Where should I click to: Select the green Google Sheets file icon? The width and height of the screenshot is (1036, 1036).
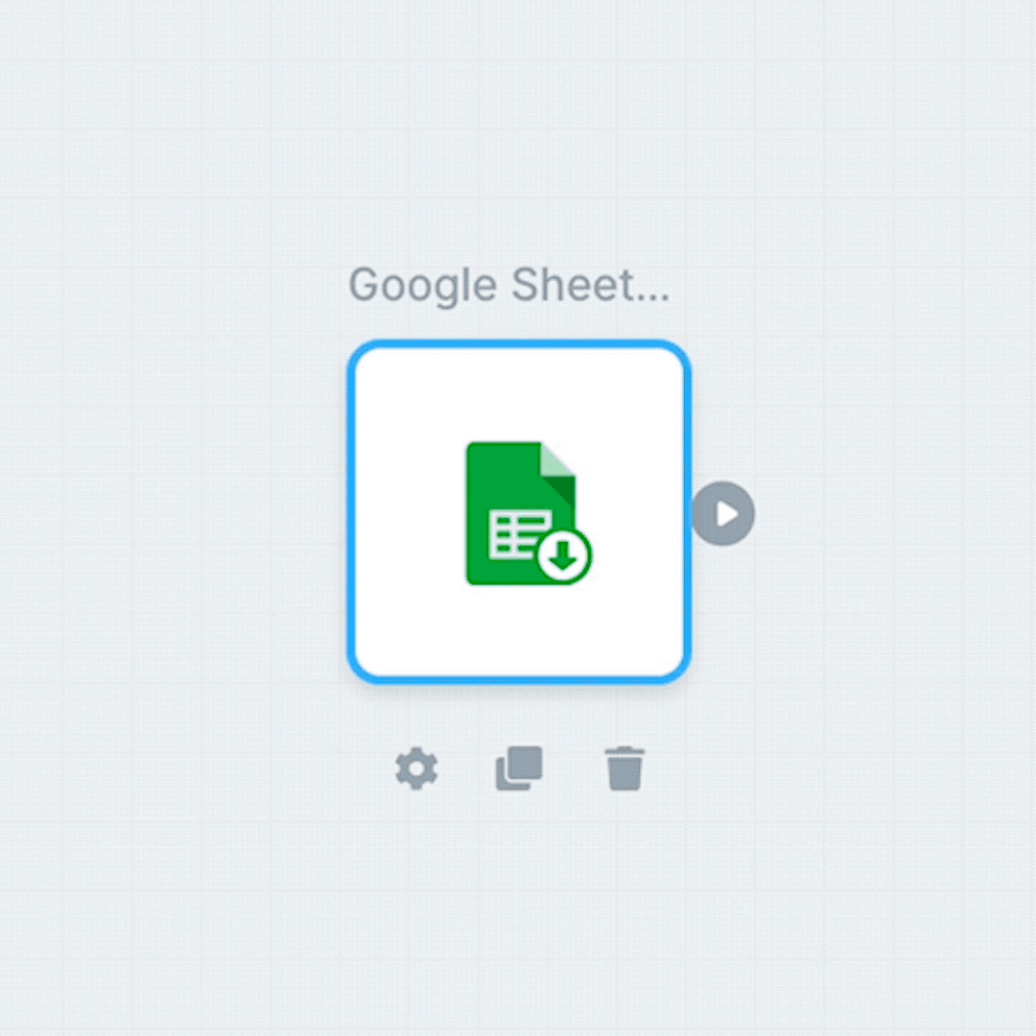coord(528,513)
